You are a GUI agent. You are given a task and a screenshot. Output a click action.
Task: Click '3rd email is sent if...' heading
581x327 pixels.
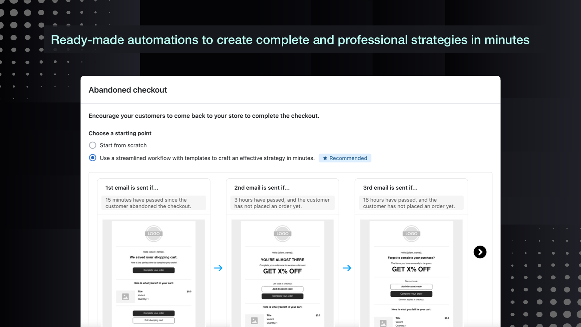[x=390, y=188]
